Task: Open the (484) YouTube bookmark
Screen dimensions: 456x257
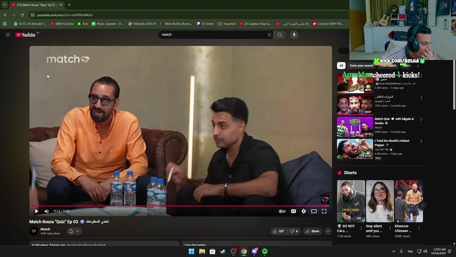Action: pyautogui.click(x=62, y=24)
